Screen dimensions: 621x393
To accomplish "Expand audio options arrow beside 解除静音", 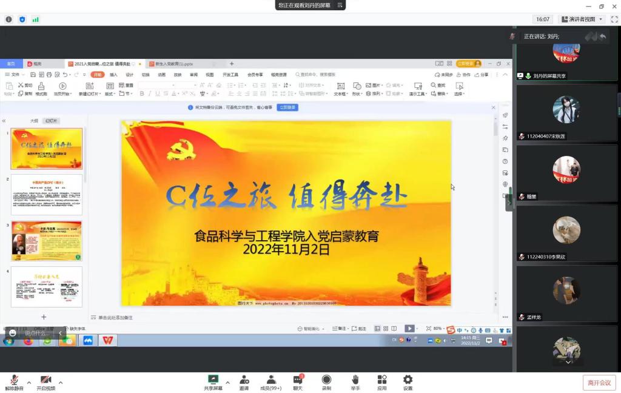I will point(29,383).
